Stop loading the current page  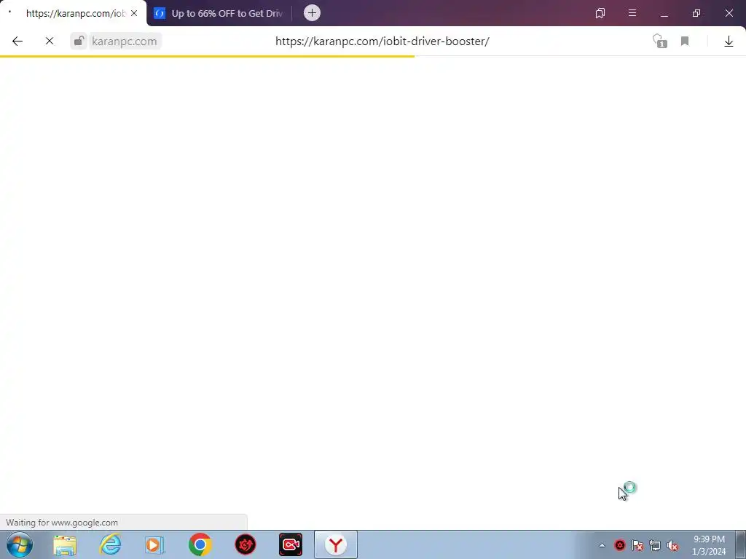click(x=50, y=41)
